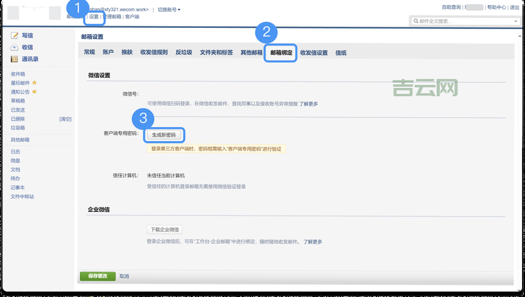This screenshot has height=297, width=525.
Task: Open 文件中转站 in the sidebar
Action: [23, 197]
